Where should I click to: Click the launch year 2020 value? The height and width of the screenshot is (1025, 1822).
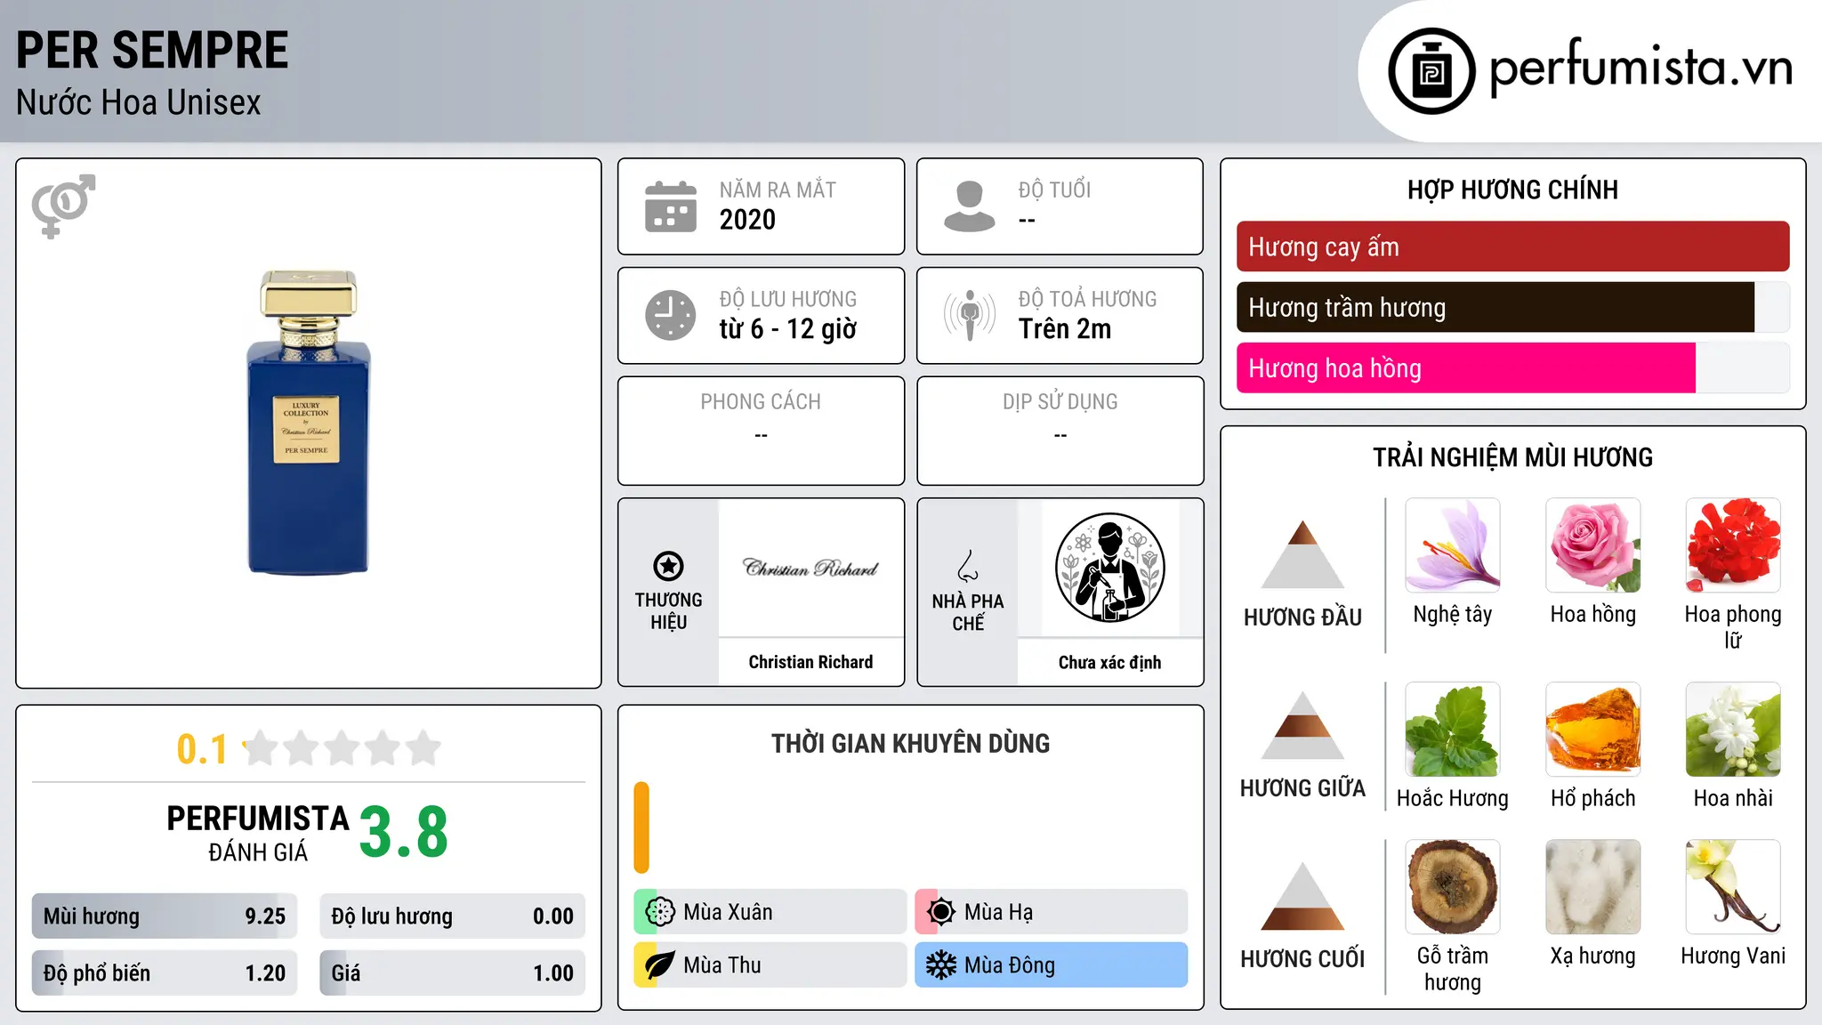[x=747, y=220]
